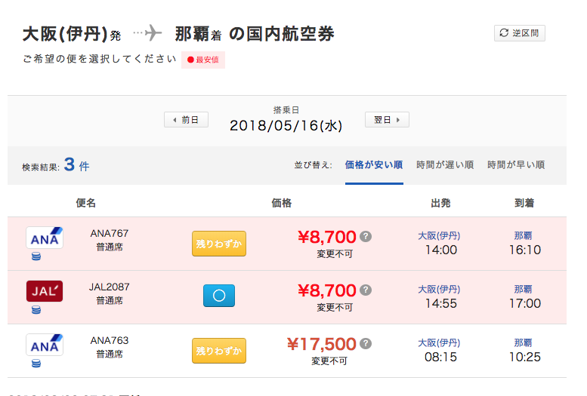Select the blue circle availability button for JAL2087
Screen dimensions: 587x396
pyautogui.click(x=219, y=296)
